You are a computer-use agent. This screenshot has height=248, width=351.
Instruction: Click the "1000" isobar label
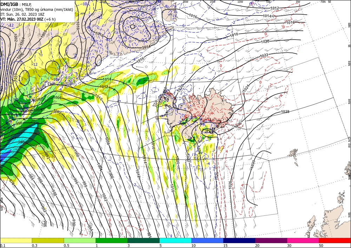(77, 154)
